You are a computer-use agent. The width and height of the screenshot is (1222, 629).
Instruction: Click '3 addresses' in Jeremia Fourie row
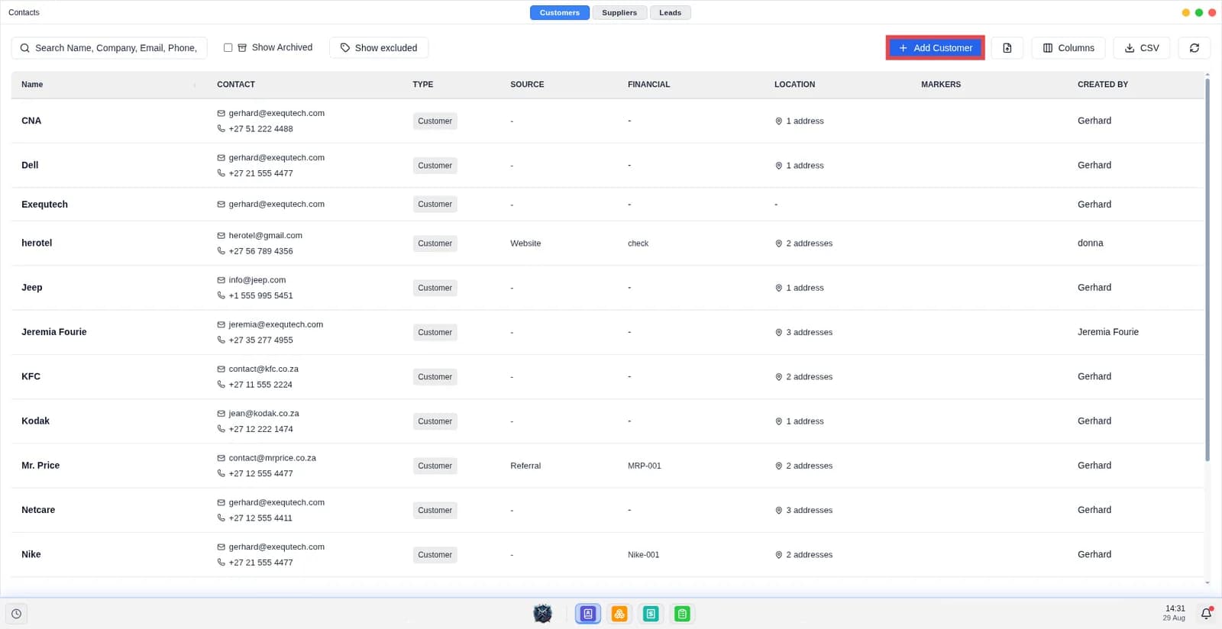809,333
